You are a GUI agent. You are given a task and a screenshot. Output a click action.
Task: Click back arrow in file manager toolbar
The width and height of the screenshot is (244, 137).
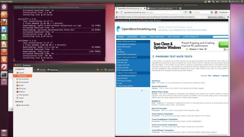(98, 69)
